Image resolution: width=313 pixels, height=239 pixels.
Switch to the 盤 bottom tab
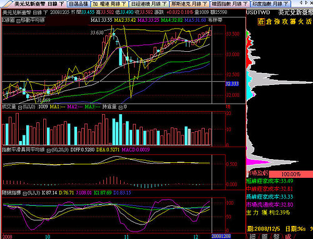point(277,237)
